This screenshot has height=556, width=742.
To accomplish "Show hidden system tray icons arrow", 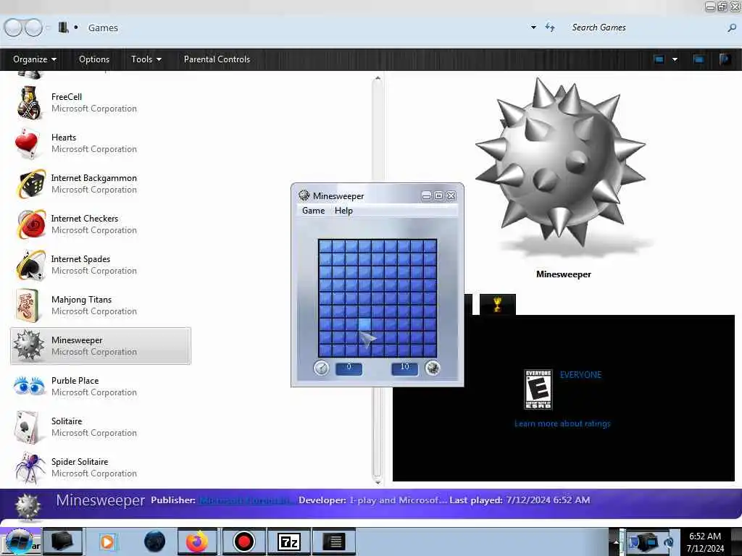I will (x=616, y=542).
